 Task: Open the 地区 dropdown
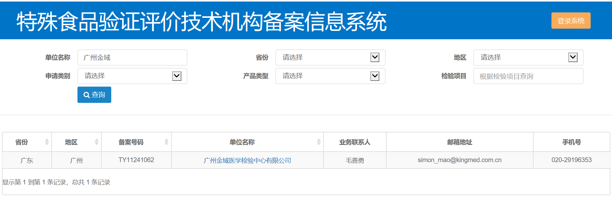[528, 58]
